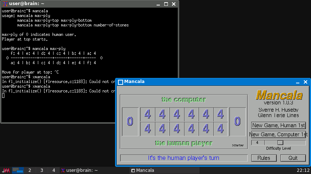Click the terminal title "user@brain: ~"
311x174 pixels.
(27, 4)
